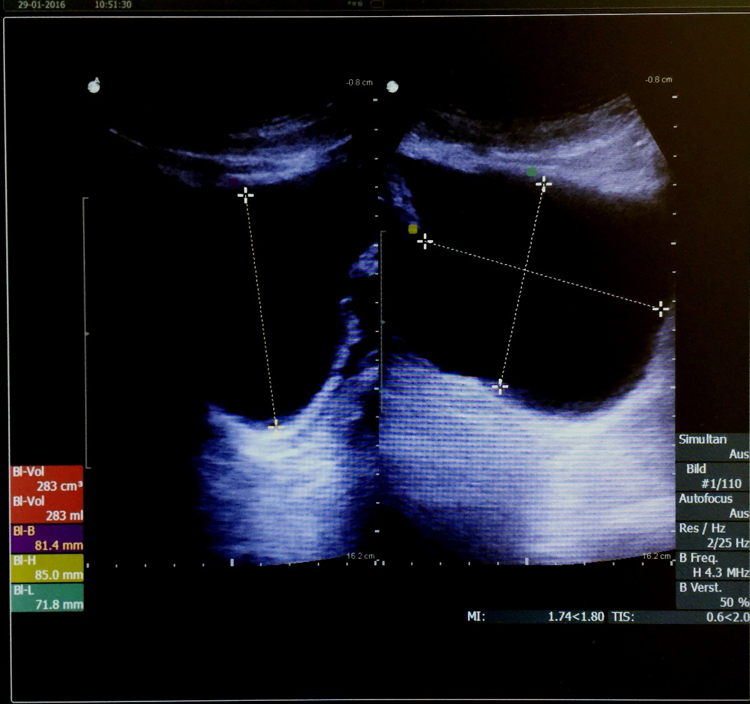Click the green Bl-L 71.8 mm label

click(x=47, y=597)
